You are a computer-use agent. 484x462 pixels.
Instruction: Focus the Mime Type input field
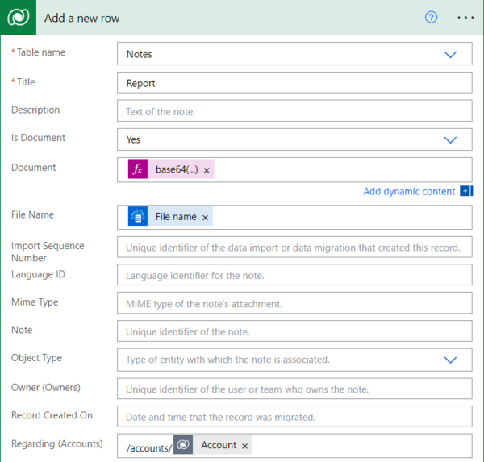coord(294,303)
